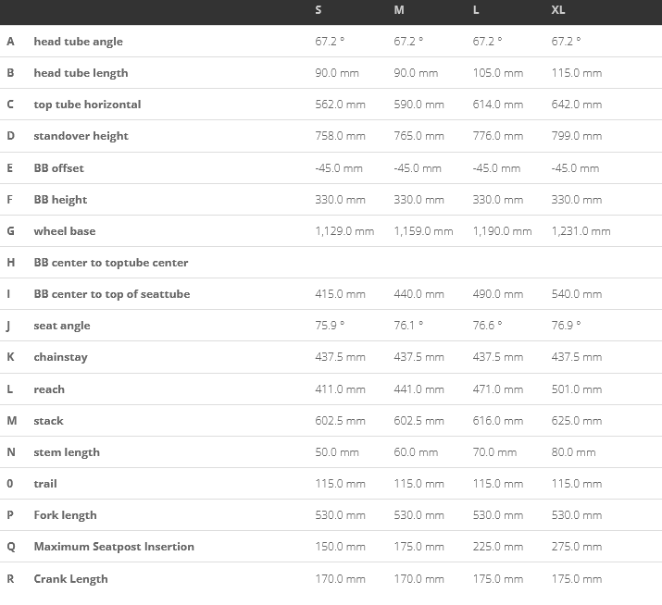The image size is (662, 605).
Task: Select the trail row label
Action: click(x=45, y=484)
